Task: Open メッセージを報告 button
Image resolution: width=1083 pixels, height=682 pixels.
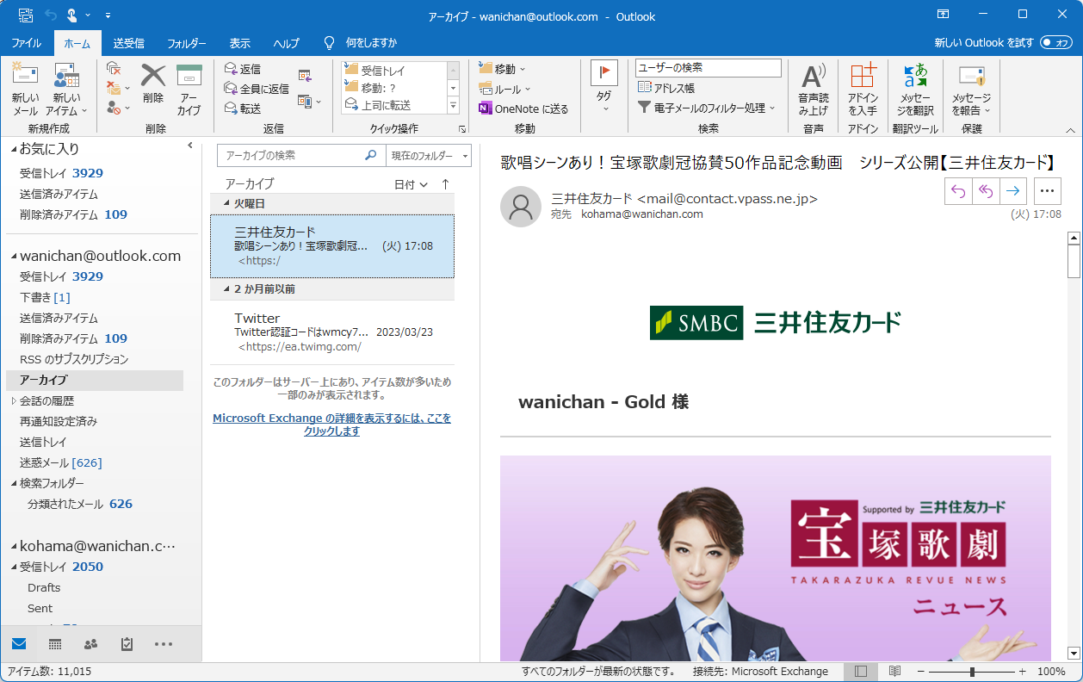Action: pos(971,90)
